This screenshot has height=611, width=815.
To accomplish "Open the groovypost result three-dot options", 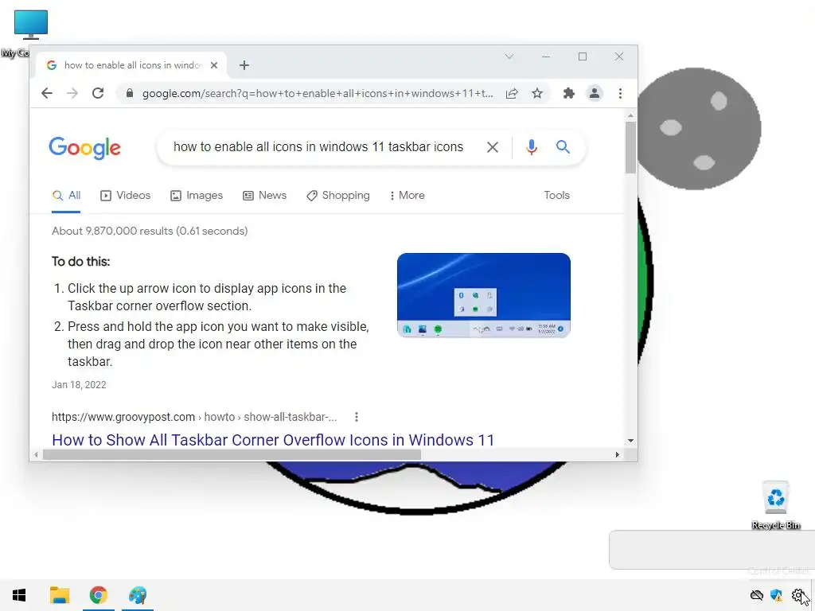I will pos(356,417).
